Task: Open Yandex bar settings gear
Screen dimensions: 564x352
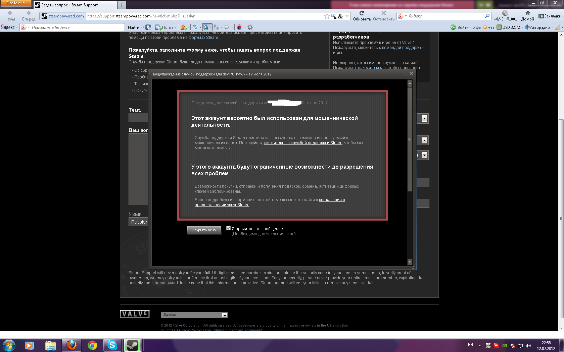Action: (x=250, y=27)
